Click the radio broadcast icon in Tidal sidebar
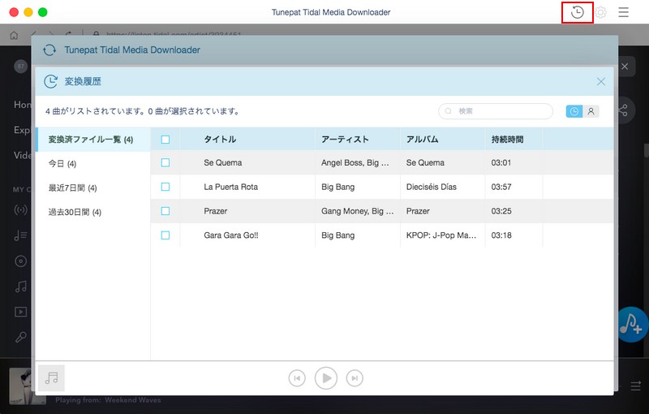This screenshot has width=649, height=414. 21,210
